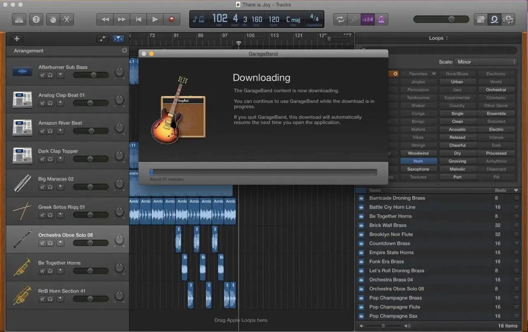Select Orchestra Oboe Solo 08 oboe icon
Viewport: 528px width, 332px height.
23,239
